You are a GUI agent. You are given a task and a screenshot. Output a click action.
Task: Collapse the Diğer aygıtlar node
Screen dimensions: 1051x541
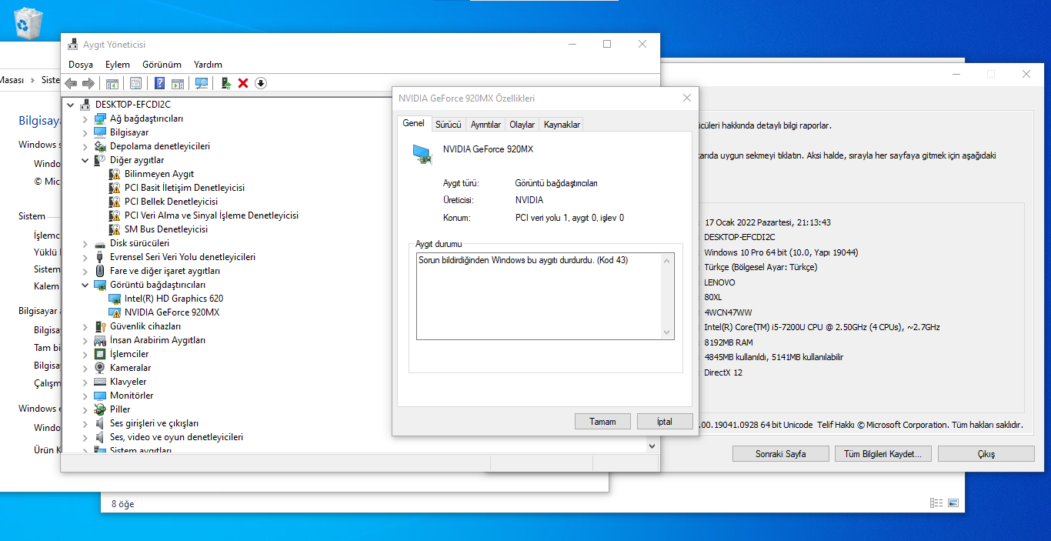click(85, 160)
